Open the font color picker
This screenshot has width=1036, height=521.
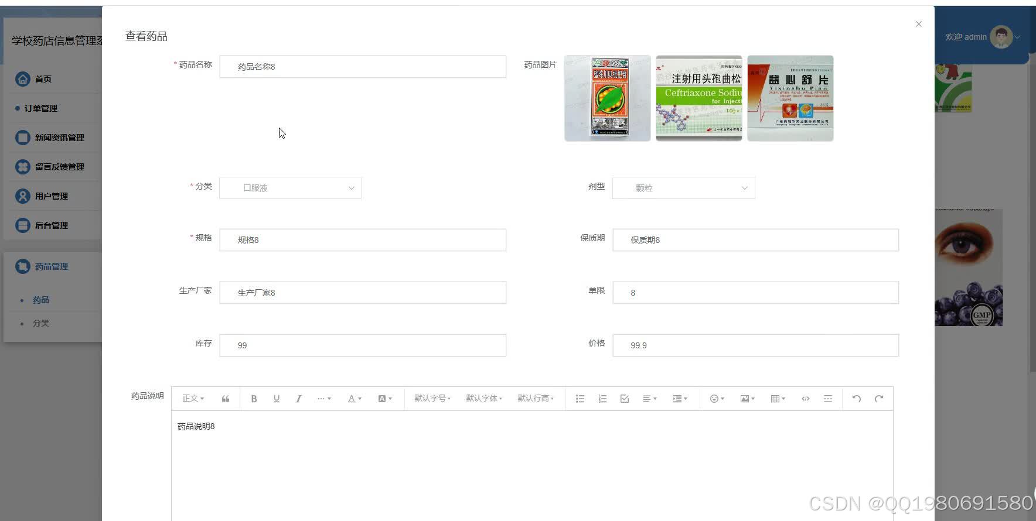[355, 399]
